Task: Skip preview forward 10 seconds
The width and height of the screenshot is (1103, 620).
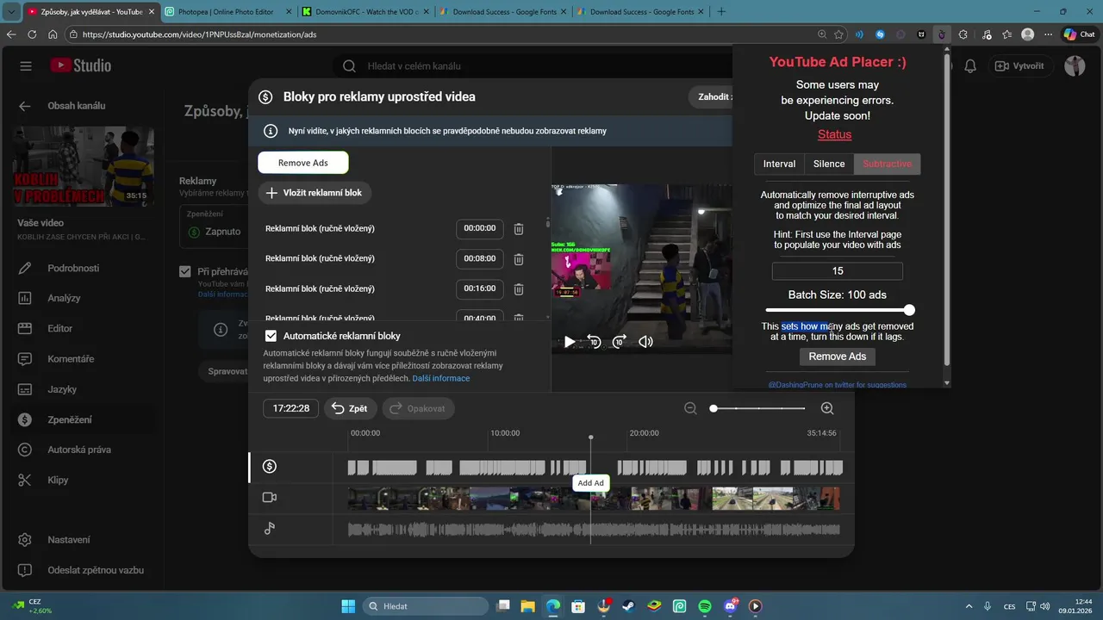Action: tap(620, 342)
